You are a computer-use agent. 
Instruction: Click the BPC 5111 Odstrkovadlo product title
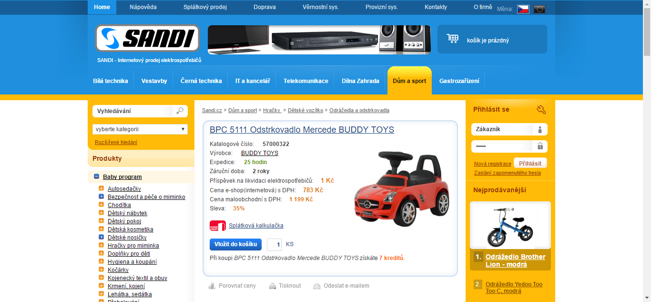(x=302, y=130)
